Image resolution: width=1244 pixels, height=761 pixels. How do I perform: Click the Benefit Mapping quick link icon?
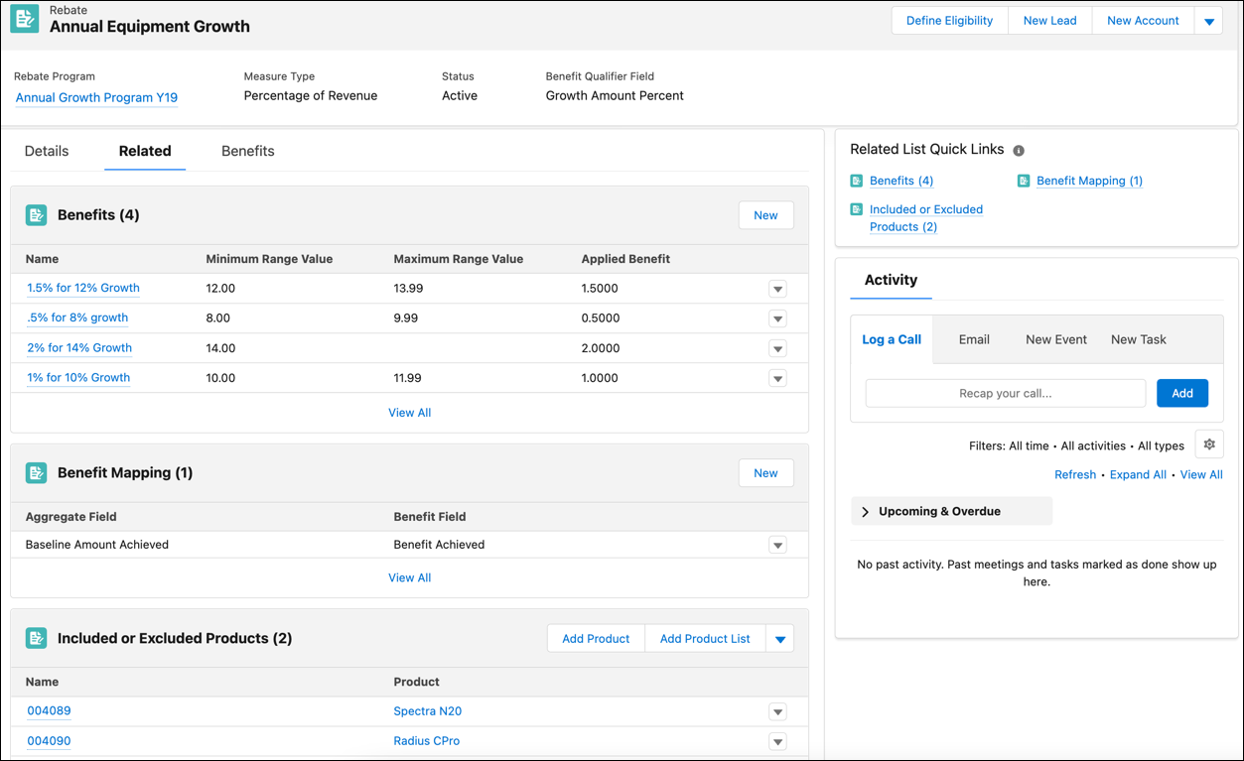pyautogui.click(x=1023, y=181)
